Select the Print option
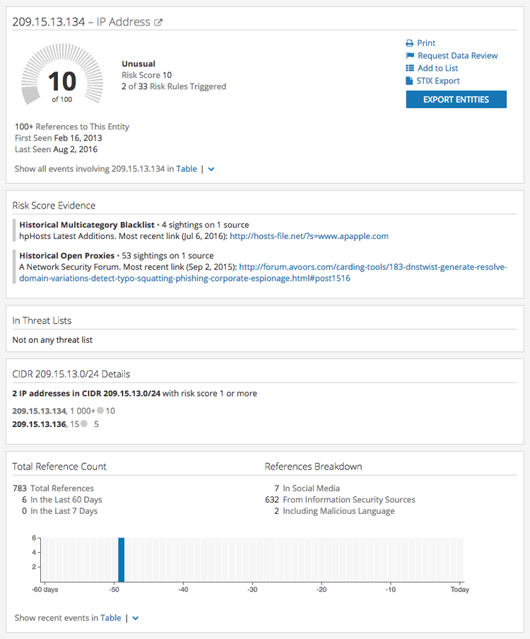This screenshot has height=639, width=530. click(426, 43)
